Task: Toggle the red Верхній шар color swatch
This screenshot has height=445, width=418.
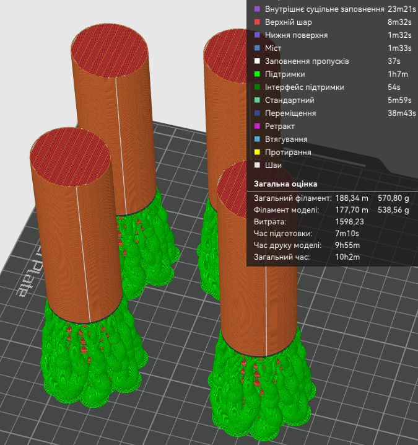Action: point(257,22)
